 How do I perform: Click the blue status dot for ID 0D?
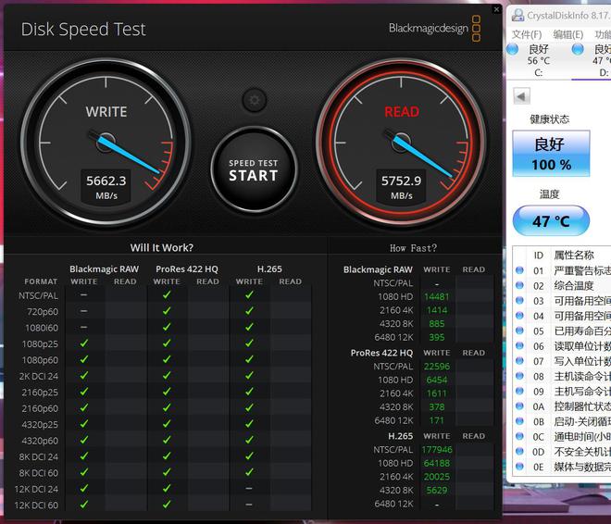click(519, 451)
